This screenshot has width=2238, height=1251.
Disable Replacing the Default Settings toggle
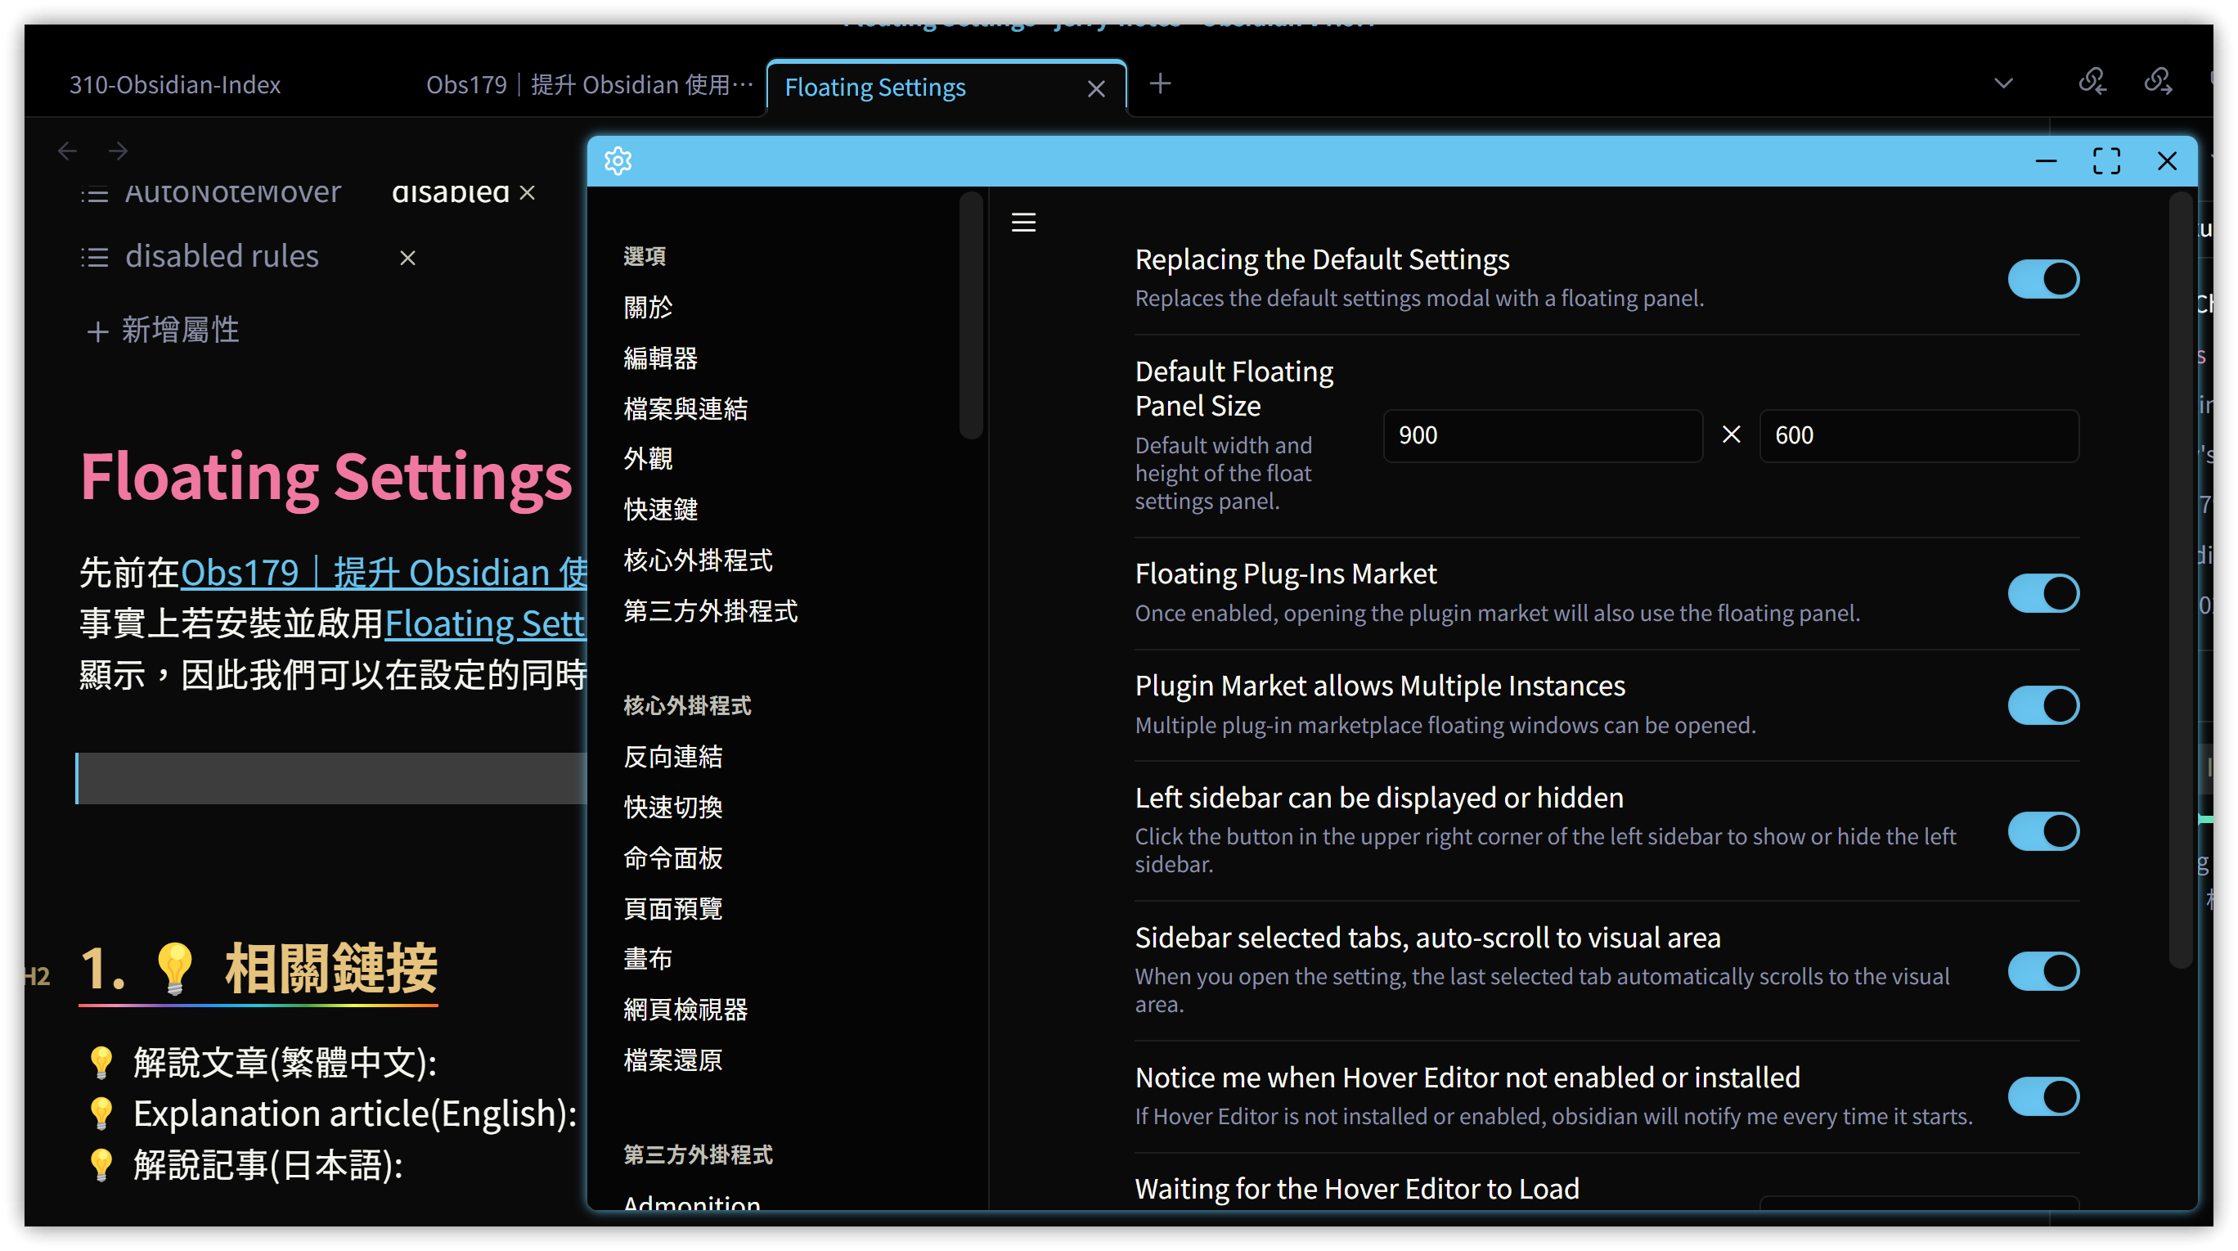pyautogui.click(x=2043, y=279)
